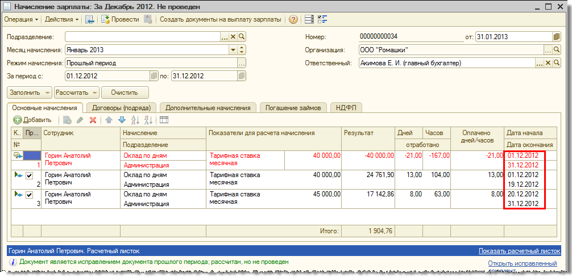Screen dimensions: 572x277
Task: Click the table columns layout icon
Action: click(164, 120)
